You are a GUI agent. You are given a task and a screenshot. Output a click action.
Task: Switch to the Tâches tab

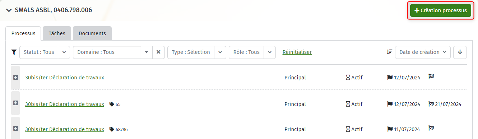tap(57, 33)
